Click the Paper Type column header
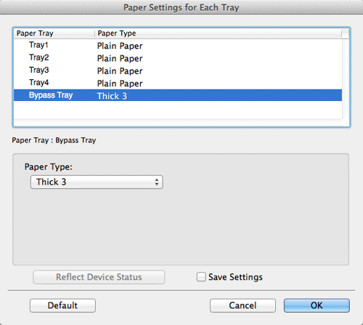 (218, 33)
